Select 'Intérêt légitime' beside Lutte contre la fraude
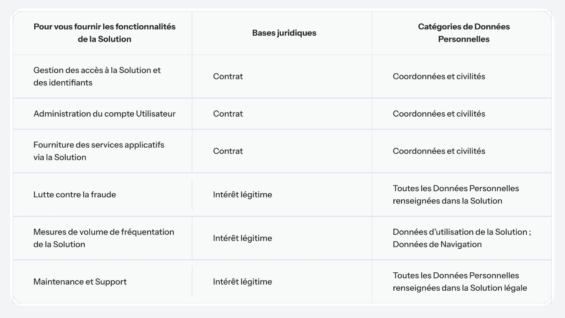 243,194
